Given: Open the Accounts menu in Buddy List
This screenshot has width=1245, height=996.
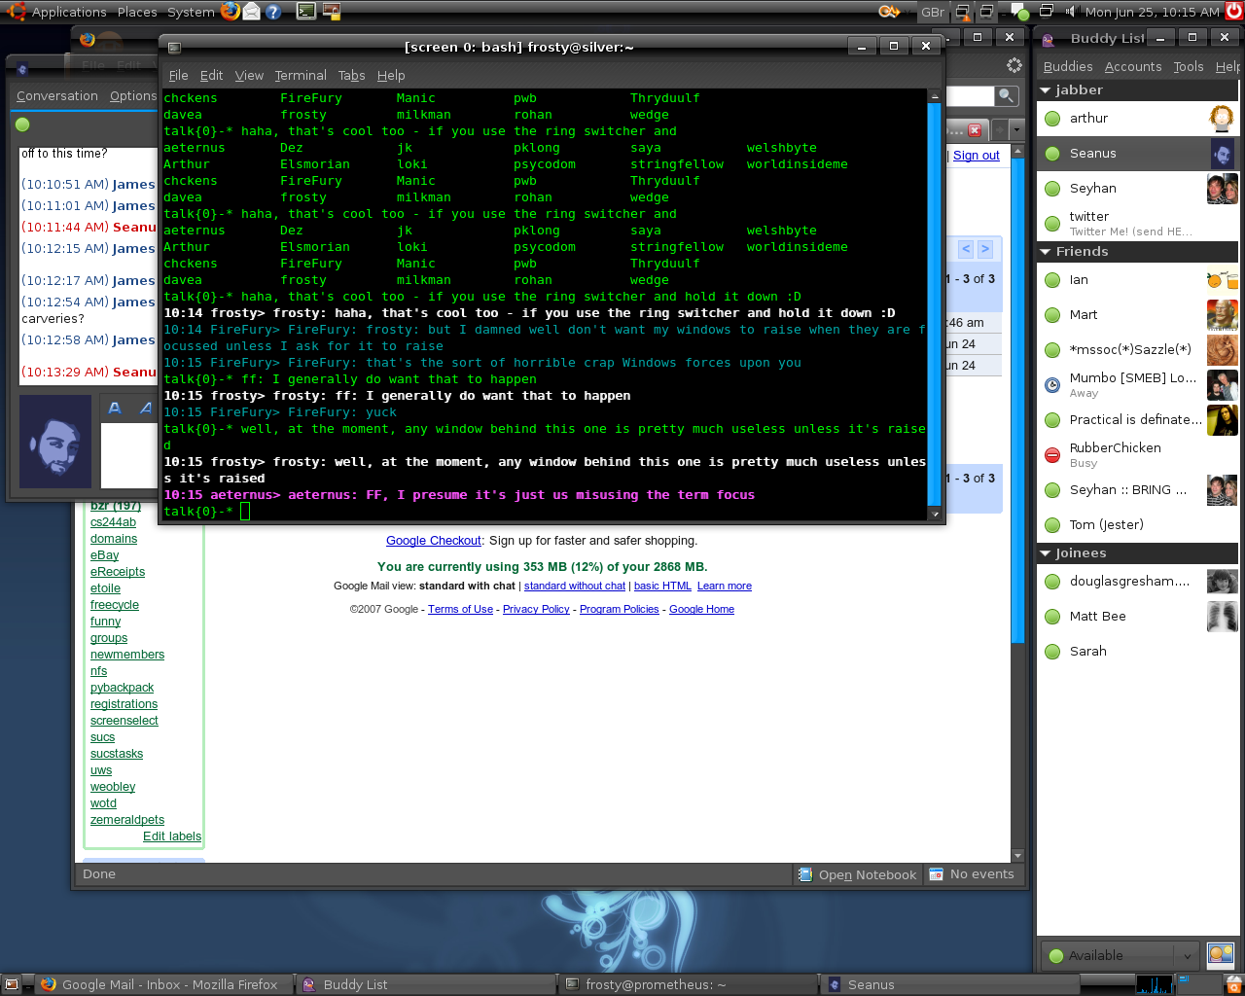Looking at the screenshot, I should coord(1132,67).
